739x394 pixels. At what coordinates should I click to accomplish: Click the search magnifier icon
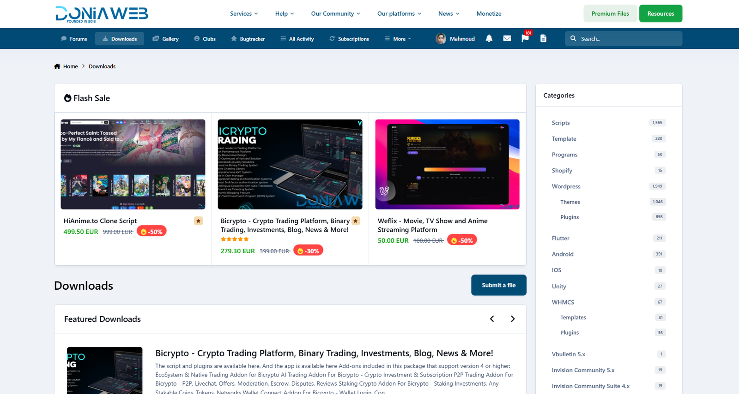[x=573, y=39]
